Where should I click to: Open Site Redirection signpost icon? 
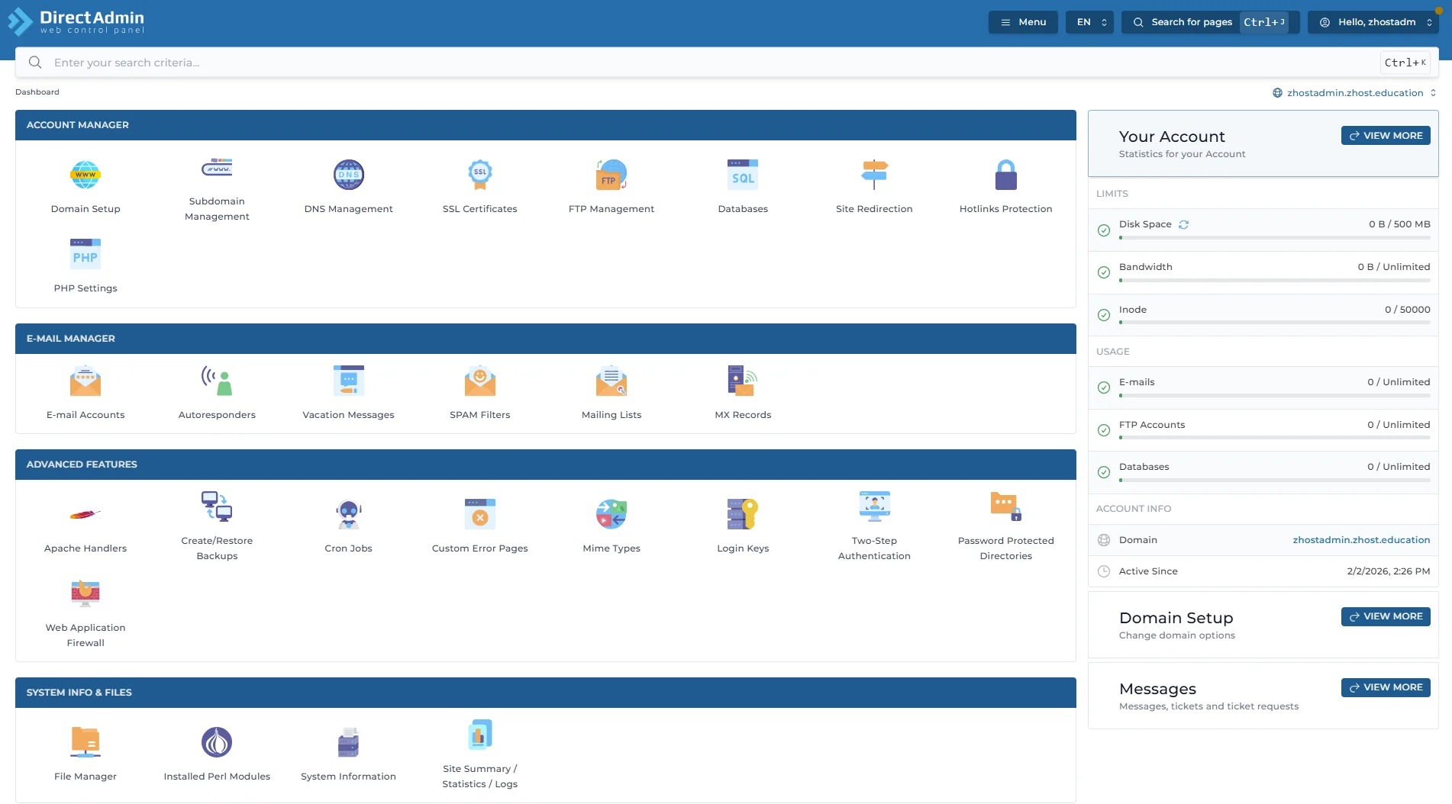[874, 175]
